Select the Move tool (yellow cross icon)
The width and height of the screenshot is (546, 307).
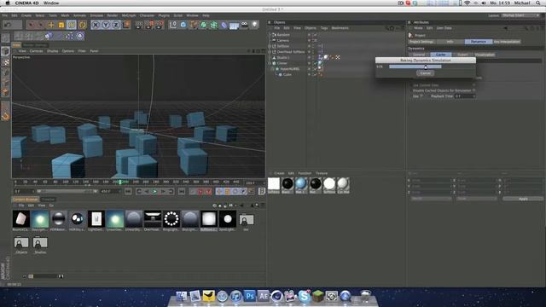click(x=51, y=25)
